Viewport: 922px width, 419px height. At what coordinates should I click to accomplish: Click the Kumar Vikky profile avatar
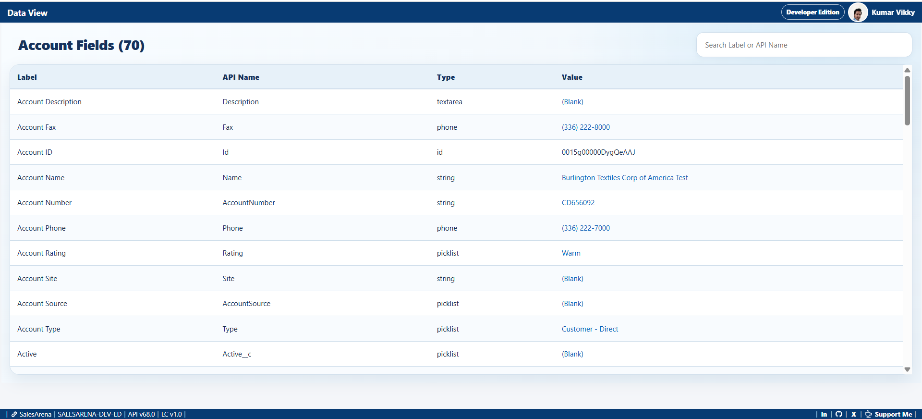point(858,12)
